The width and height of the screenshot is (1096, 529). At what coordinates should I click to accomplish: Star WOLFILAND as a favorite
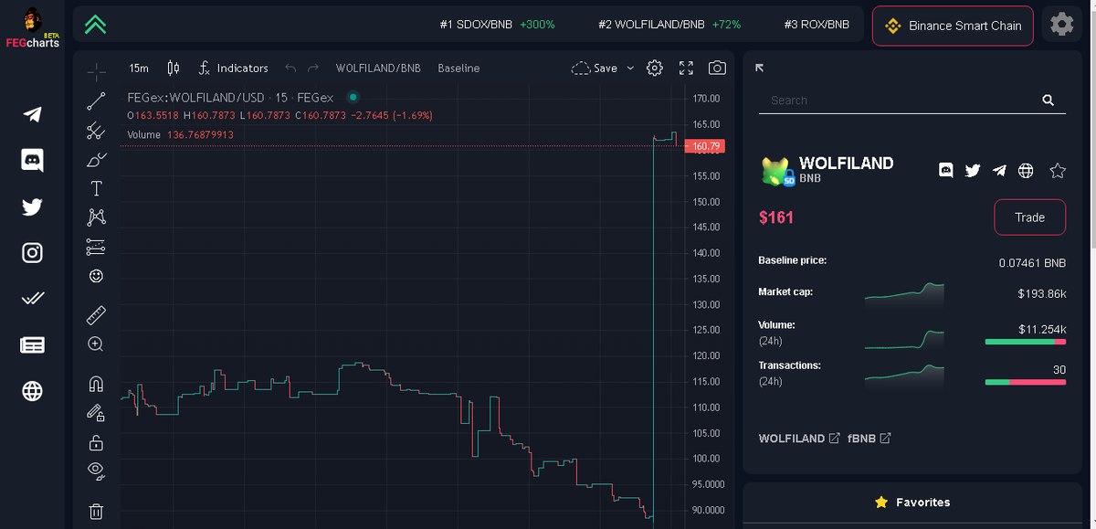point(1057,170)
